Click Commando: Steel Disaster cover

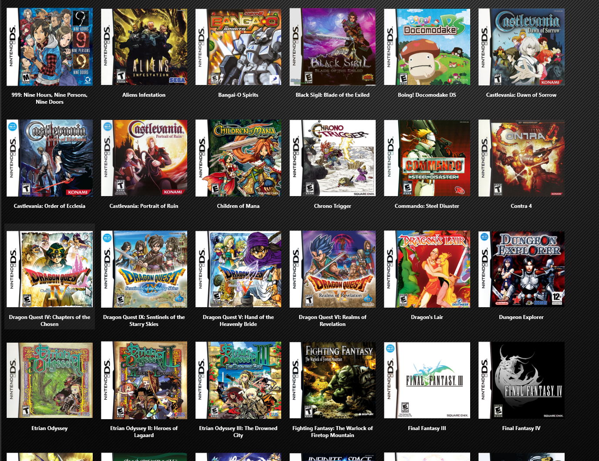pyautogui.click(x=427, y=158)
